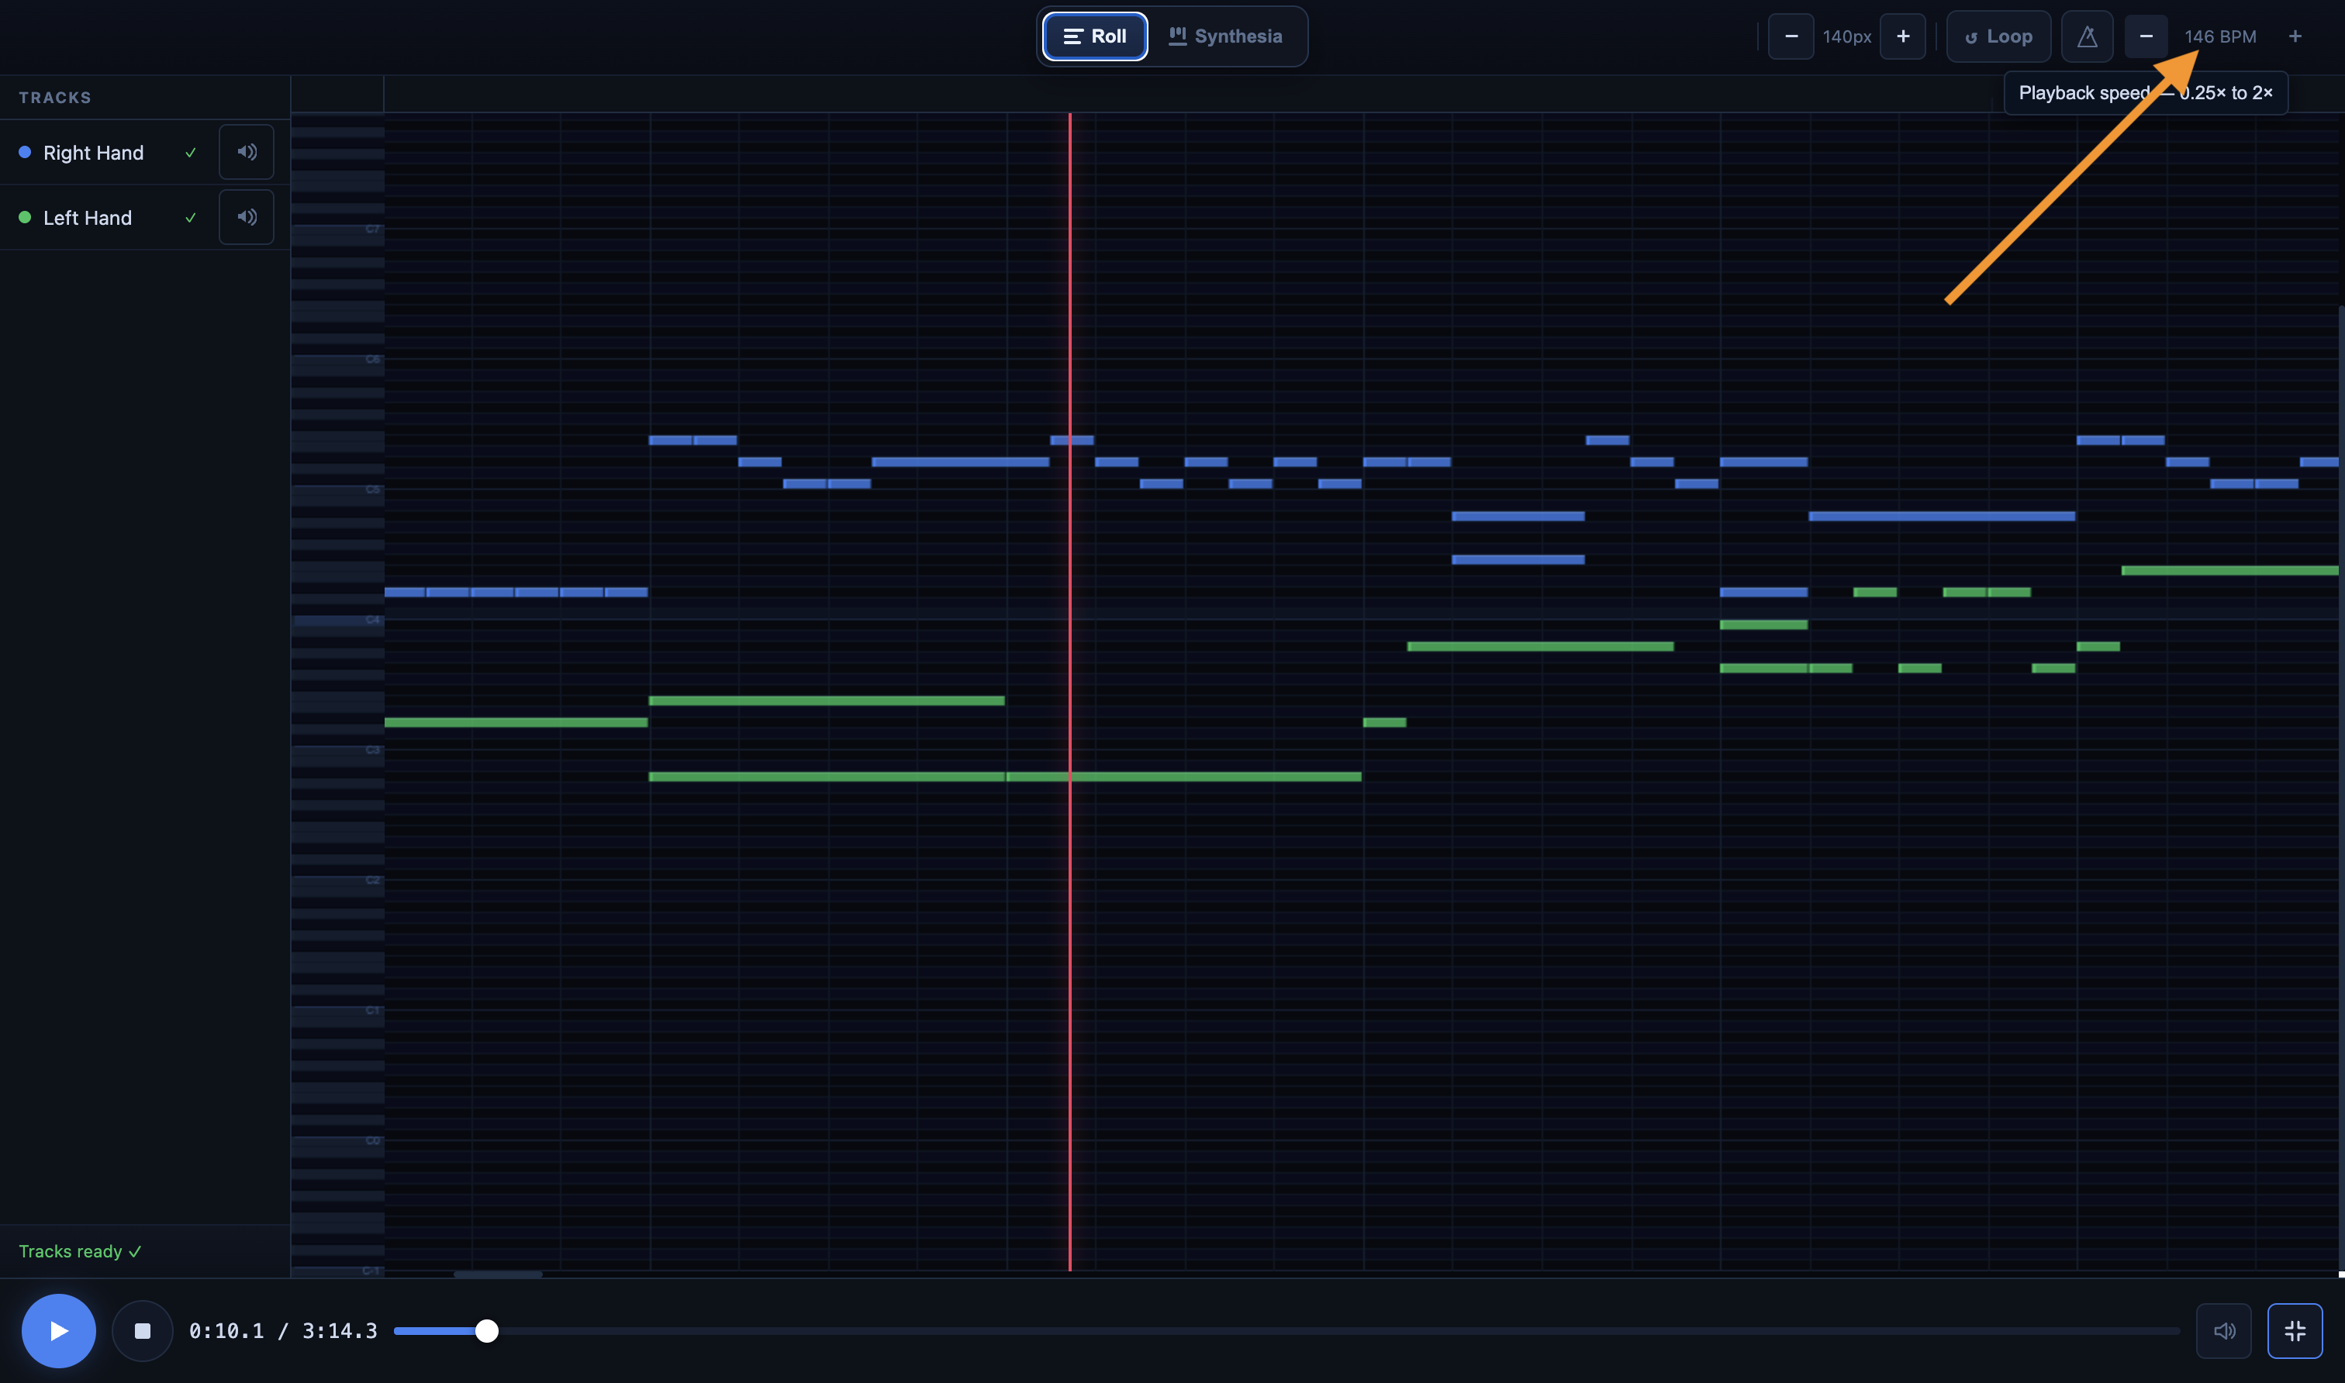This screenshot has height=1383, width=2345.
Task: Switch to the Synthesia view tab
Action: point(1226,36)
